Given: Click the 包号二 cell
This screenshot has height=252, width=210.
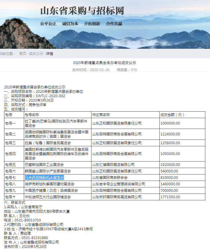Looking at the screenshot, I should click(14, 134).
